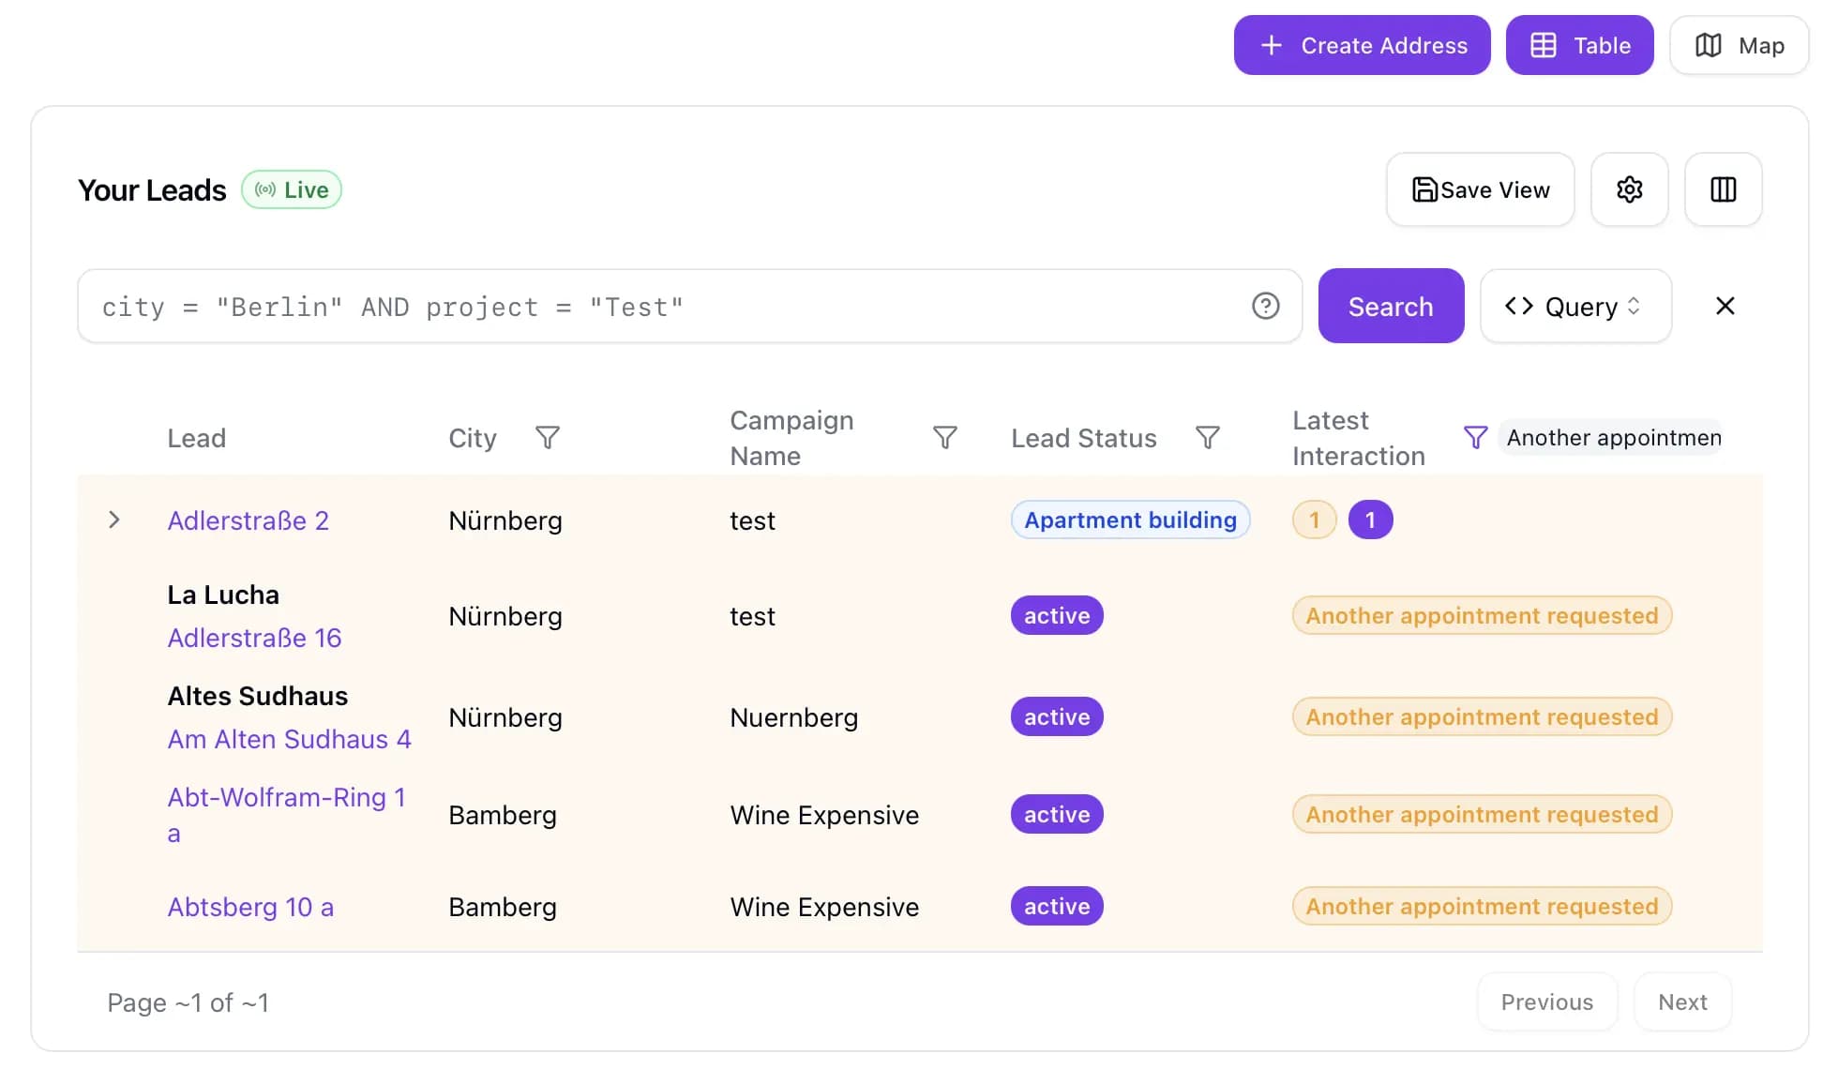Click inside the query input field
This screenshot has height=1084, width=1838.
tap(656, 306)
